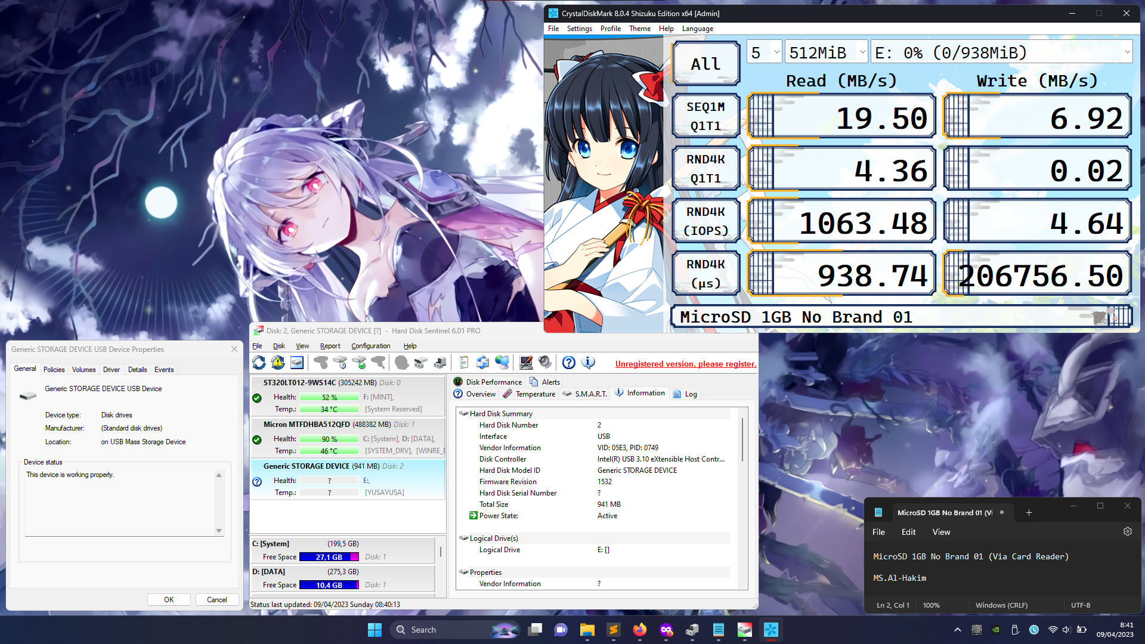
Task: Open Sublime Text from taskbar
Action: tap(614, 630)
